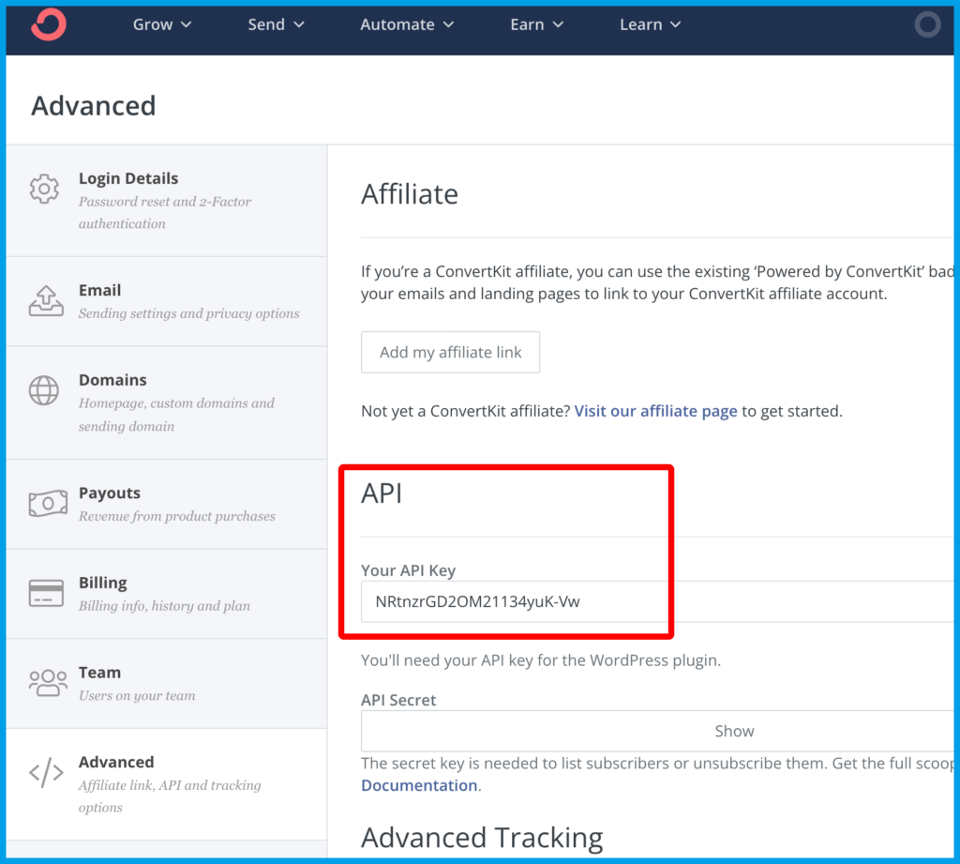The width and height of the screenshot is (960, 864).
Task: Show the hidden API Secret
Action: click(x=733, y=731)
